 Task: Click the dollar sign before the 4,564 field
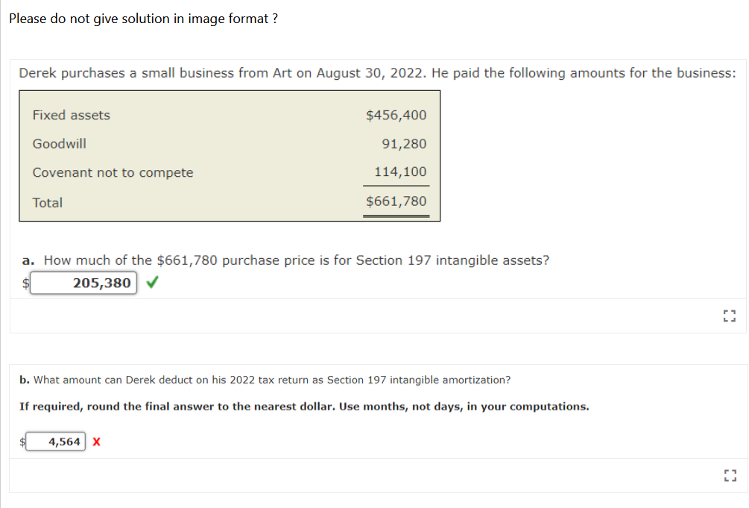pyautogui.click(x=22, y=442)
